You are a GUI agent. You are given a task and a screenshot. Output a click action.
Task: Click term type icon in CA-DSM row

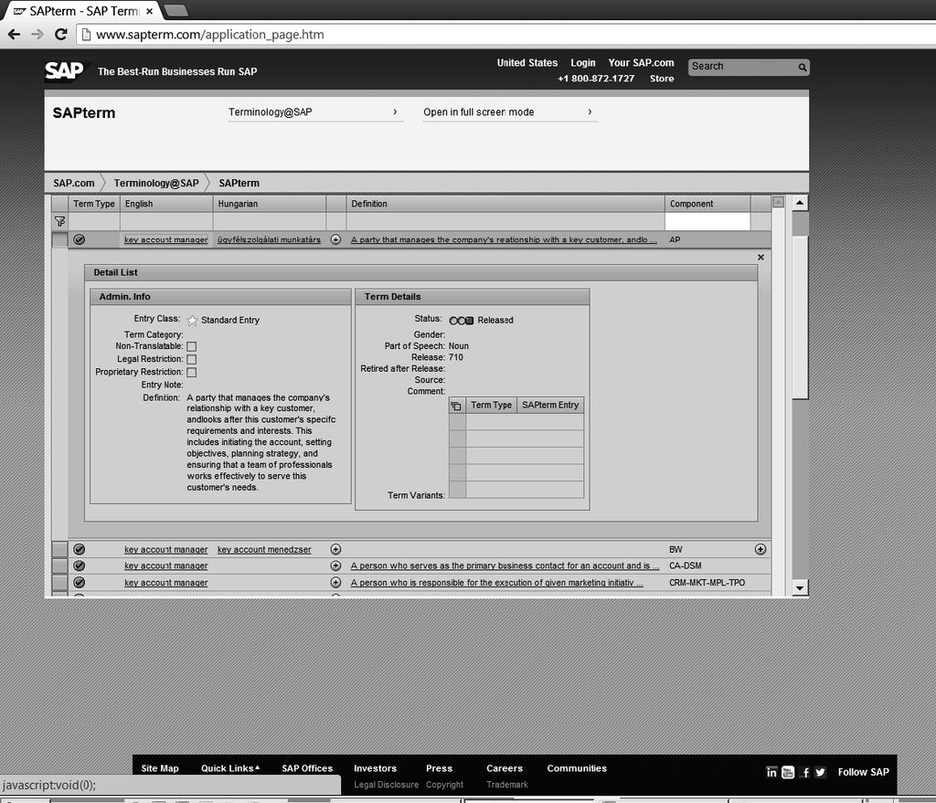point(79,565)
